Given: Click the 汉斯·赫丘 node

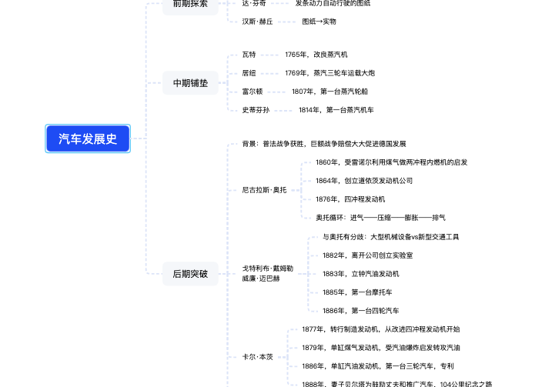Looking at the screenshot, I should point(257,22).
